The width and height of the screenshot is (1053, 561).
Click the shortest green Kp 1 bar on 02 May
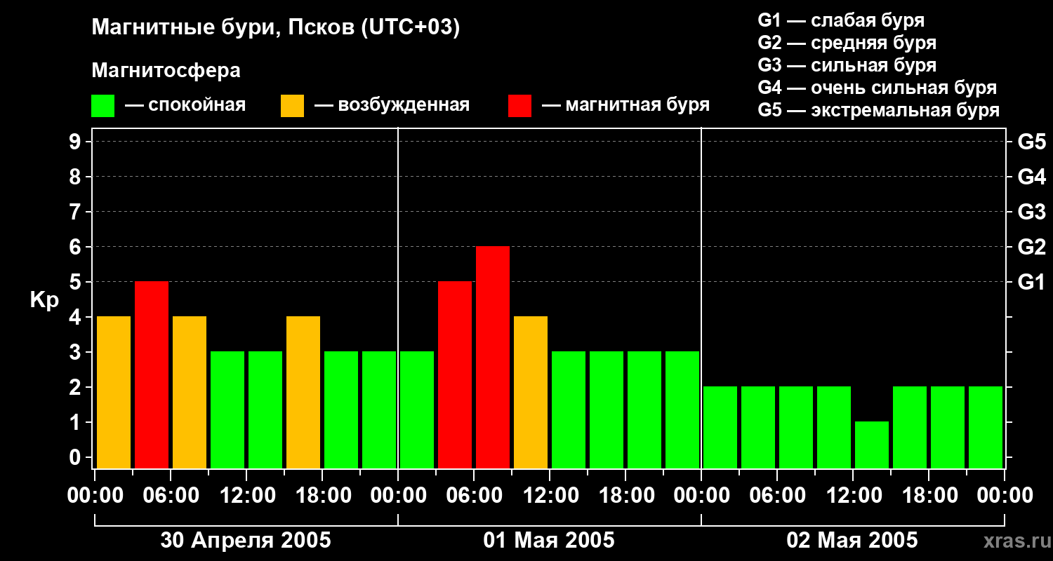[x=872, y=445]
